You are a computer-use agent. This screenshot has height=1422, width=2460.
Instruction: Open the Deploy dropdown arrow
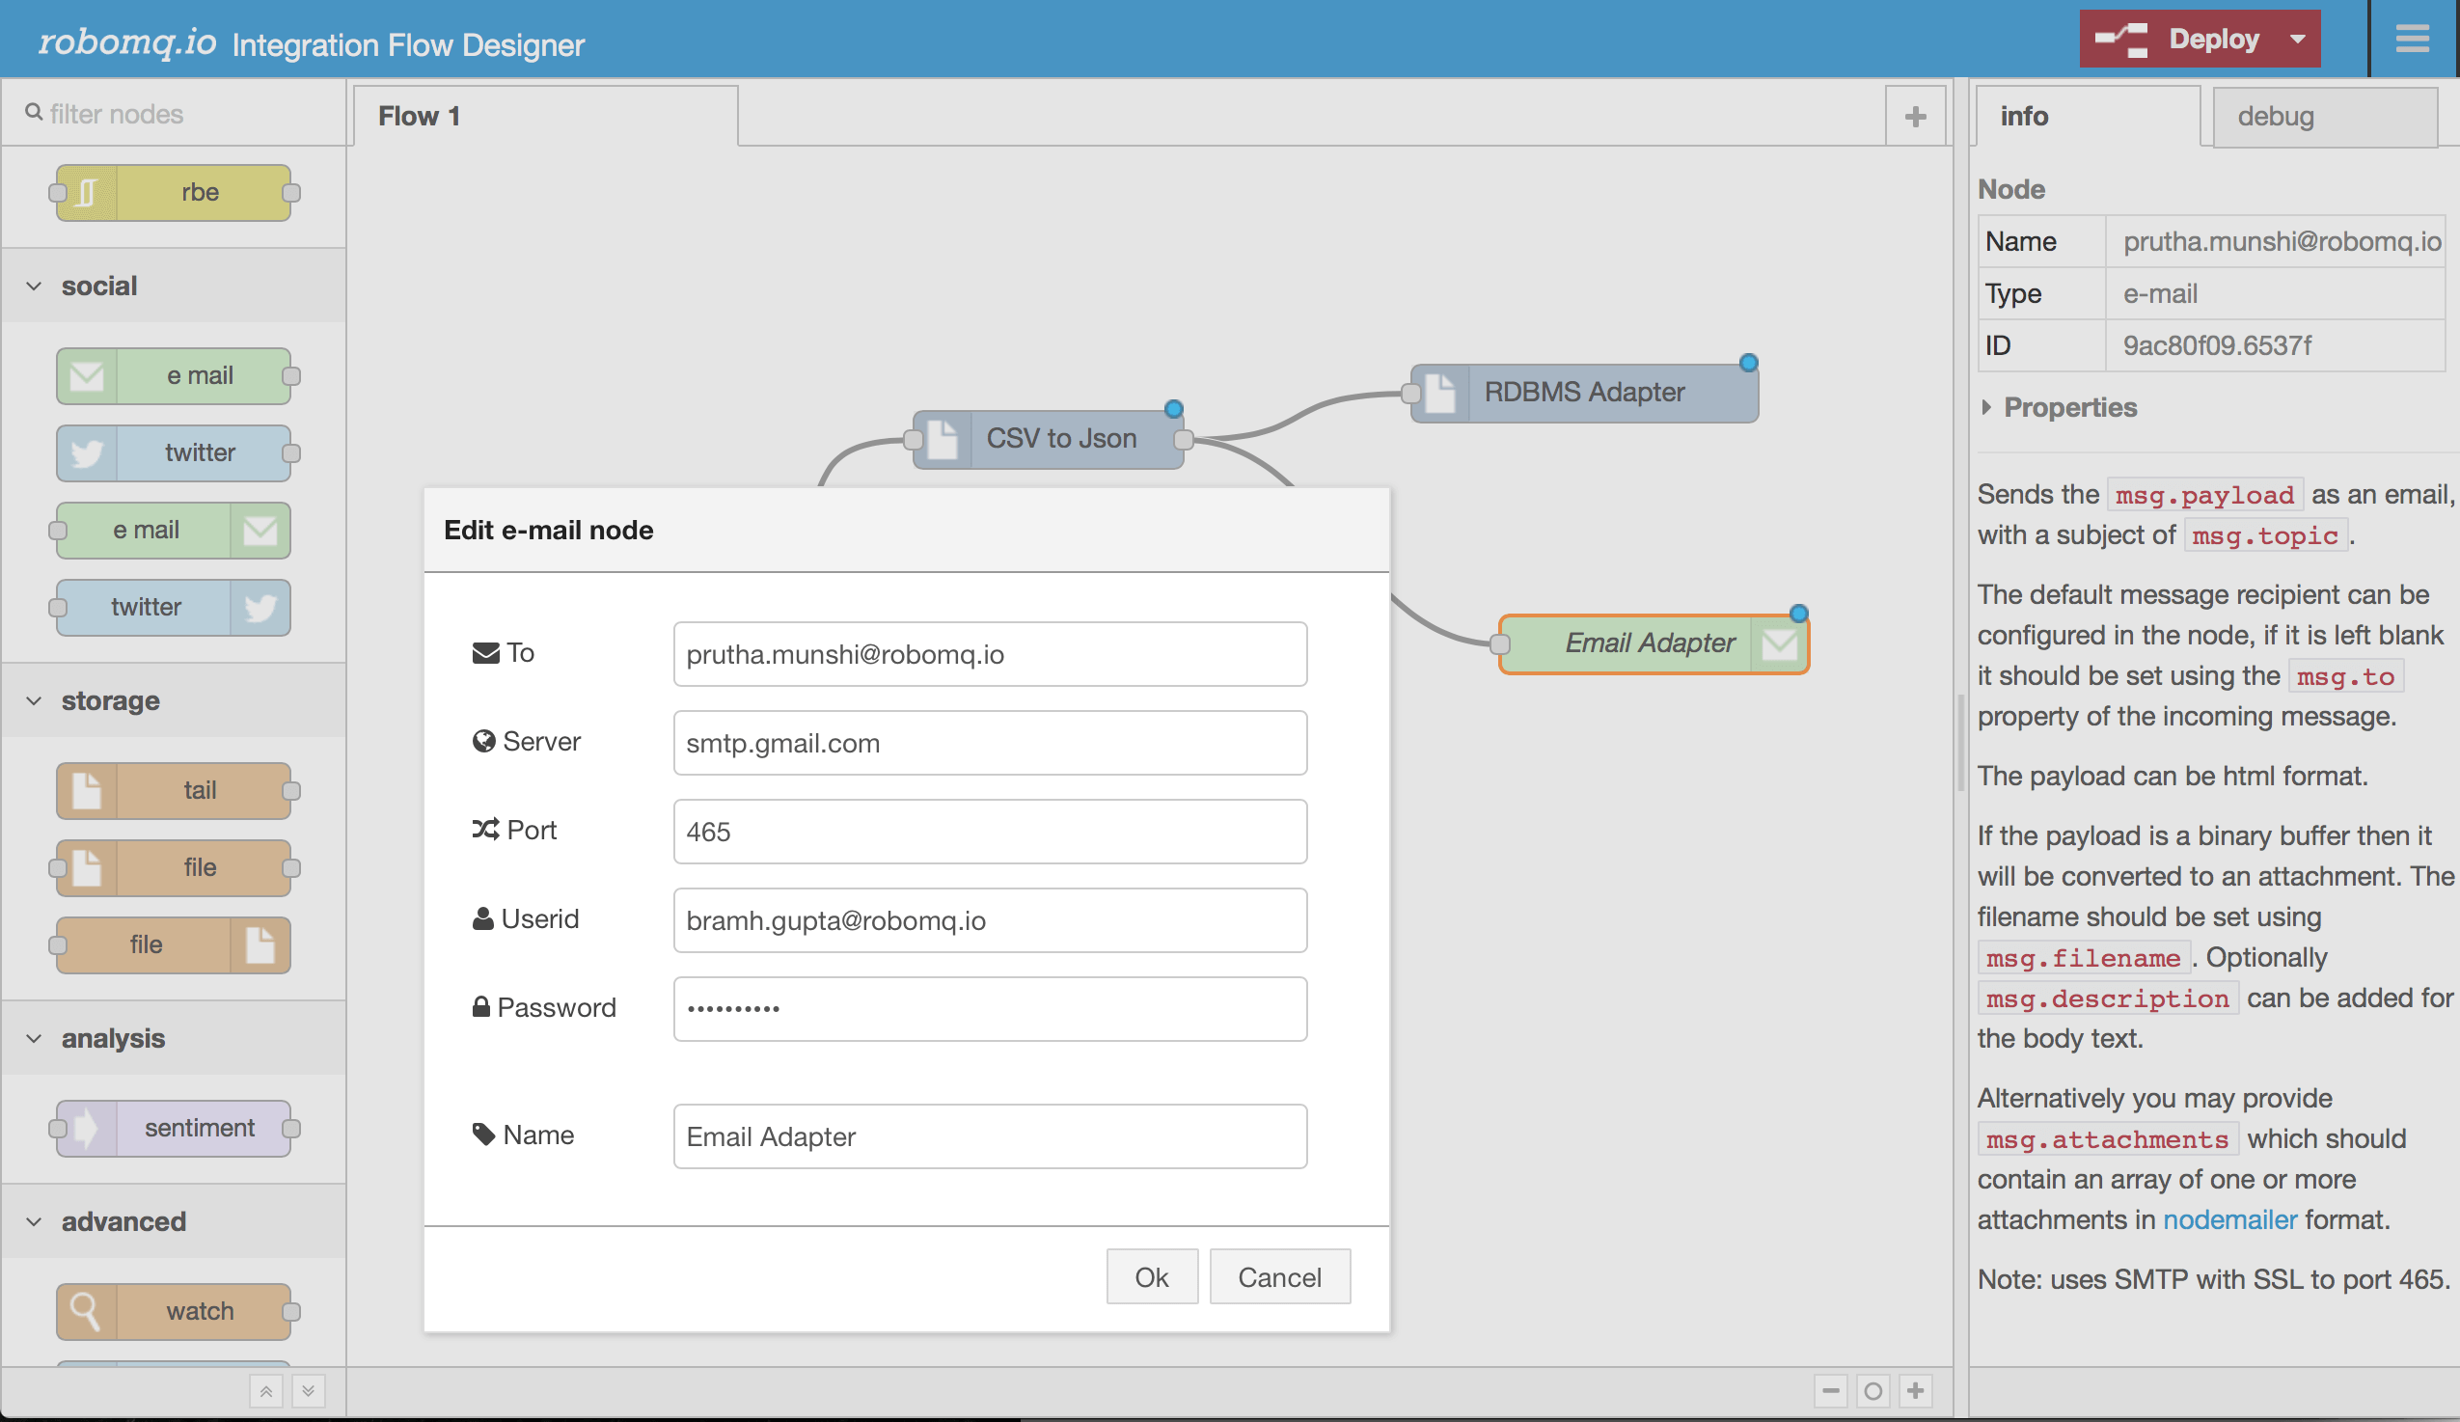[x=2298, y=39]
